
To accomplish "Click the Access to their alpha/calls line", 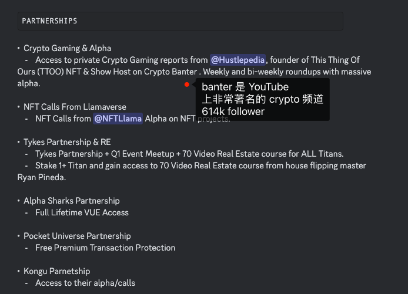I will click(85, 283).
